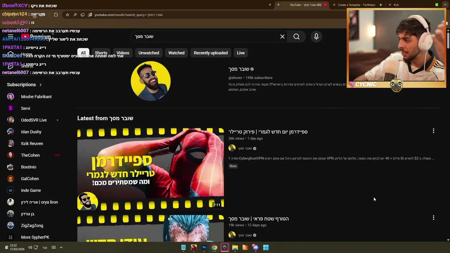This screenshot has height=253, width=450.
Task: Open File Explorer from the taskbar
Action: click(235, 247)
